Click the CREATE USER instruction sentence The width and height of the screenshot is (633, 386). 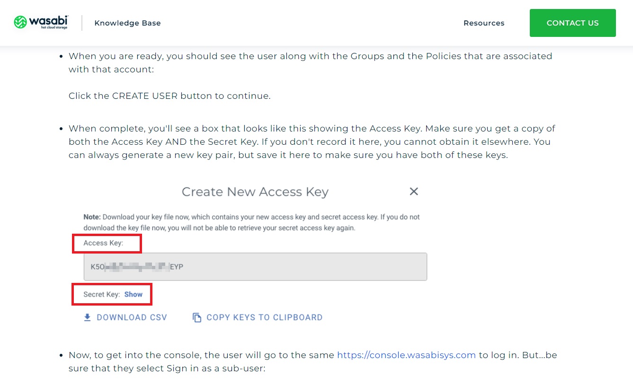[169, 96]
